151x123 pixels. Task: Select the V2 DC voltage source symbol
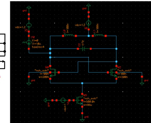[x=29, y=25]
